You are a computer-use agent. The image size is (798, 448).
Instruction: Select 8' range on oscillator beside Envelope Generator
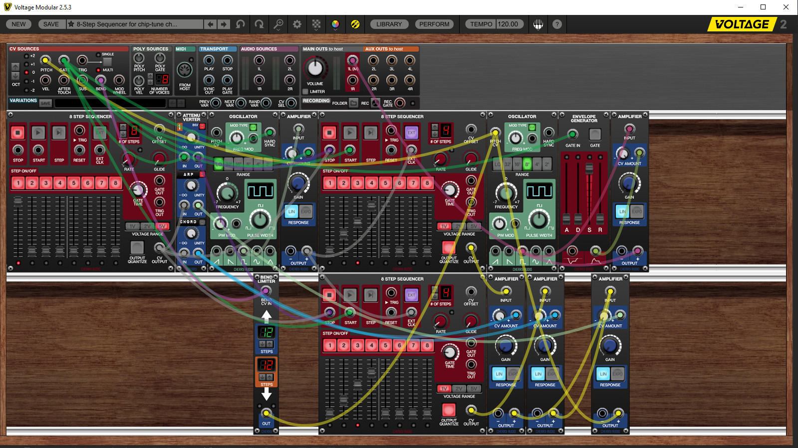(x=527, y=163)
